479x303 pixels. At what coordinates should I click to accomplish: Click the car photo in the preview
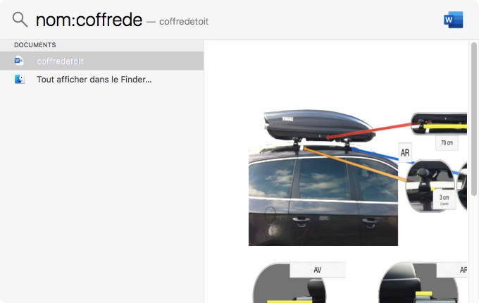[323, 195]
